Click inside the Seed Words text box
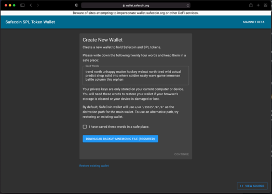 coord(135,76)
